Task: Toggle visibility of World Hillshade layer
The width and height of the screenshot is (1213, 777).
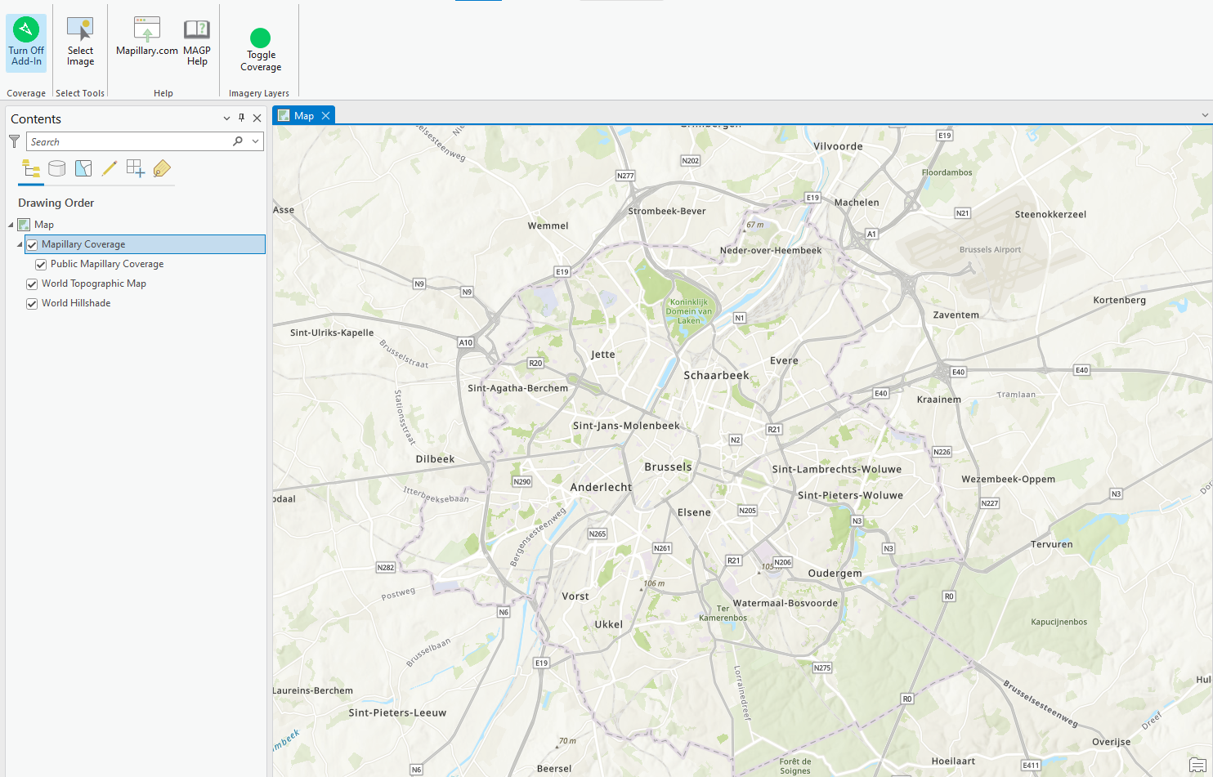Action: pyautogui.click(x=31, y=303)
